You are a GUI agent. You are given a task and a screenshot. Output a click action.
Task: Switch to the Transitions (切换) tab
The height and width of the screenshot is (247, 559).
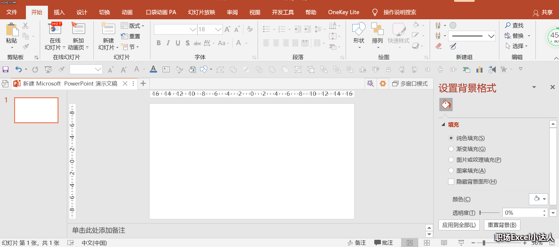point(104,12)
